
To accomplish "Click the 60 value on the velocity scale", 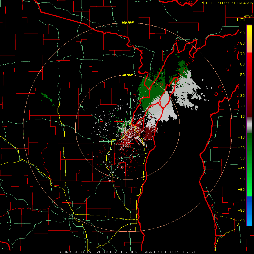I will tap(242, 64).
